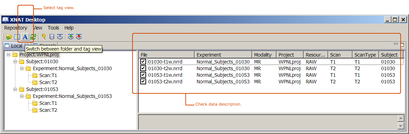Sort by the Experiment column header
409x134 pixels.
click(x=223, y=55)
